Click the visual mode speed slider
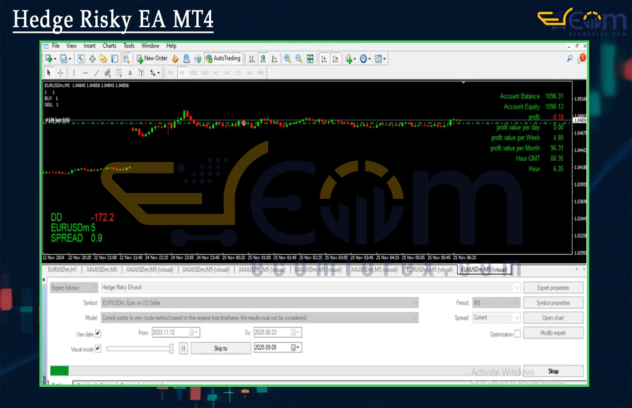Viewport: 632px width, 408px height. (x=139, y=348)
